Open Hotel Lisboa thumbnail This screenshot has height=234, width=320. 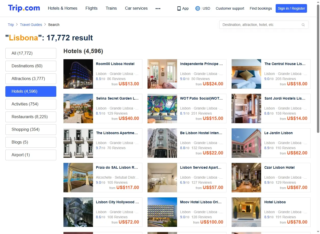coord(246,212)
